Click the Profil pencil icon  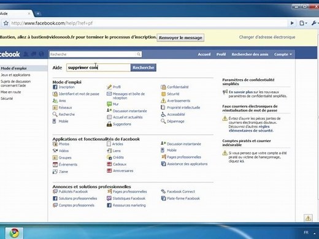coord(109,87)
